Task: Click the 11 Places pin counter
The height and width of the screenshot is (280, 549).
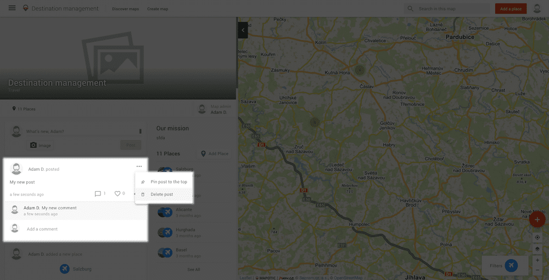Action: click(24, 109)
